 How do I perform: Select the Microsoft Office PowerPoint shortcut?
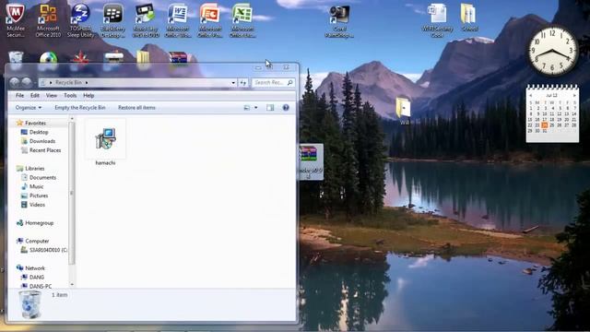[210, 20]
